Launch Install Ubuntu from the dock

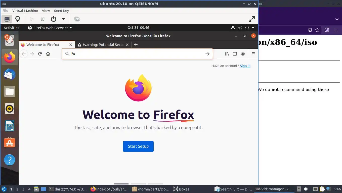10,40
